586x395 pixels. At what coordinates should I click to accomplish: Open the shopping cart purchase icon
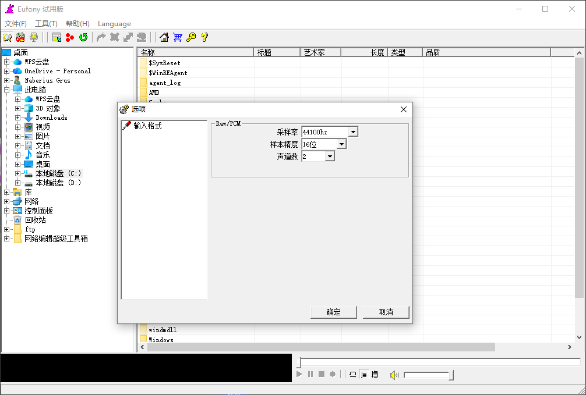pyautogui.click(x=178, y=37)
